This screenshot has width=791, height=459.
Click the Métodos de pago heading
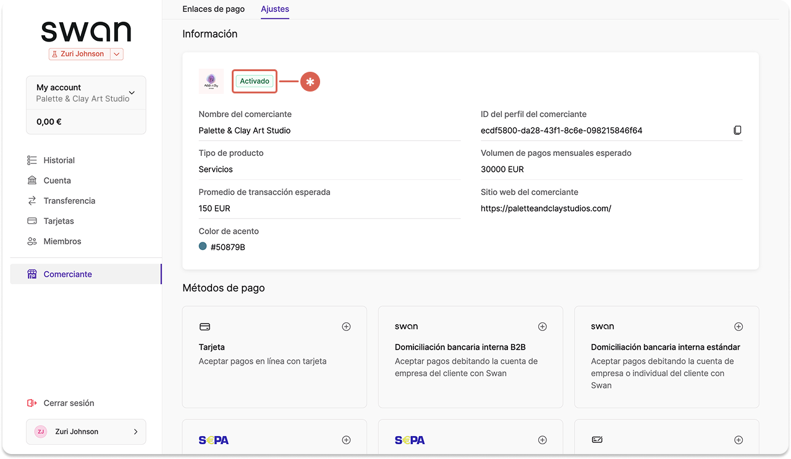tap(224, 288)
